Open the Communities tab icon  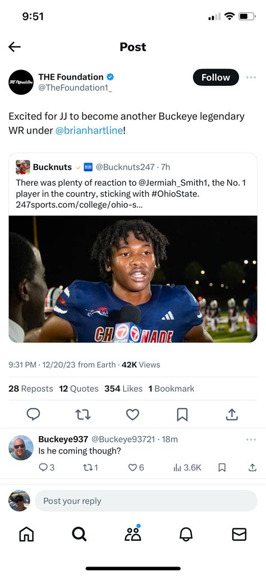(x=132, y=533)
